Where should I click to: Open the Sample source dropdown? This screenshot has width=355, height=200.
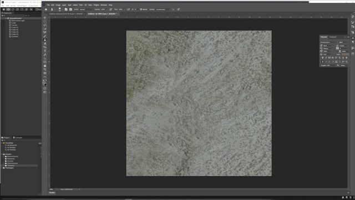tap(163, 9)
